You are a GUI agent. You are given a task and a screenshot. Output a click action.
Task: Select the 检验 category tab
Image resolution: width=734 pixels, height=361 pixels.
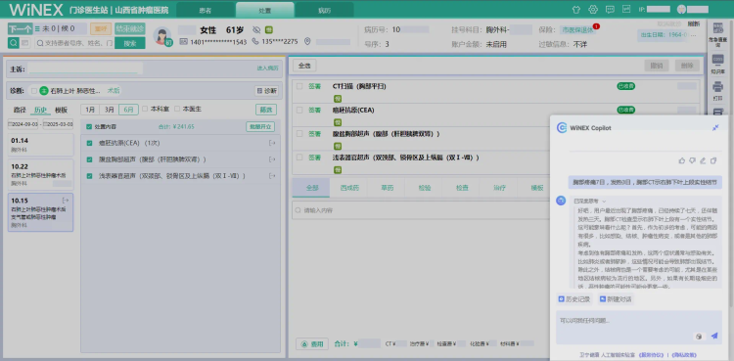click(x=425, y=187)
